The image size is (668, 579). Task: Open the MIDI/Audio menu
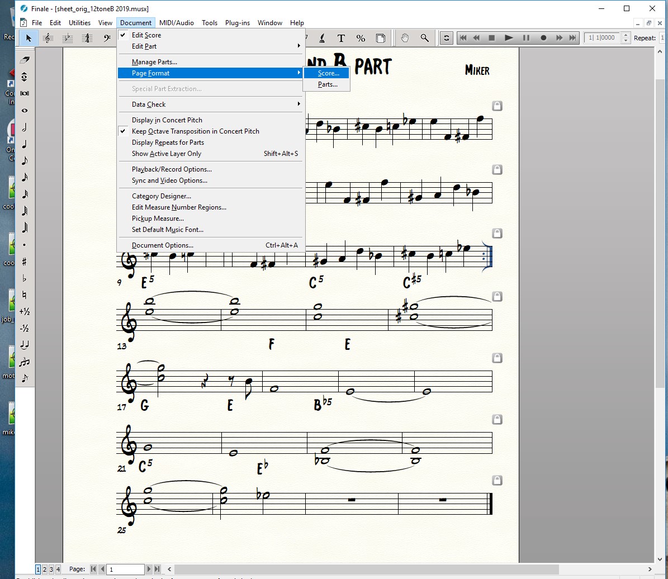(x=176, y=23)
